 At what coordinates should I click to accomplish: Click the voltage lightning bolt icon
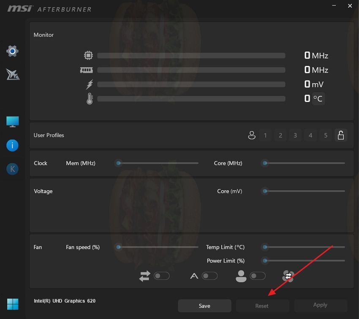[x=90, y=84]
